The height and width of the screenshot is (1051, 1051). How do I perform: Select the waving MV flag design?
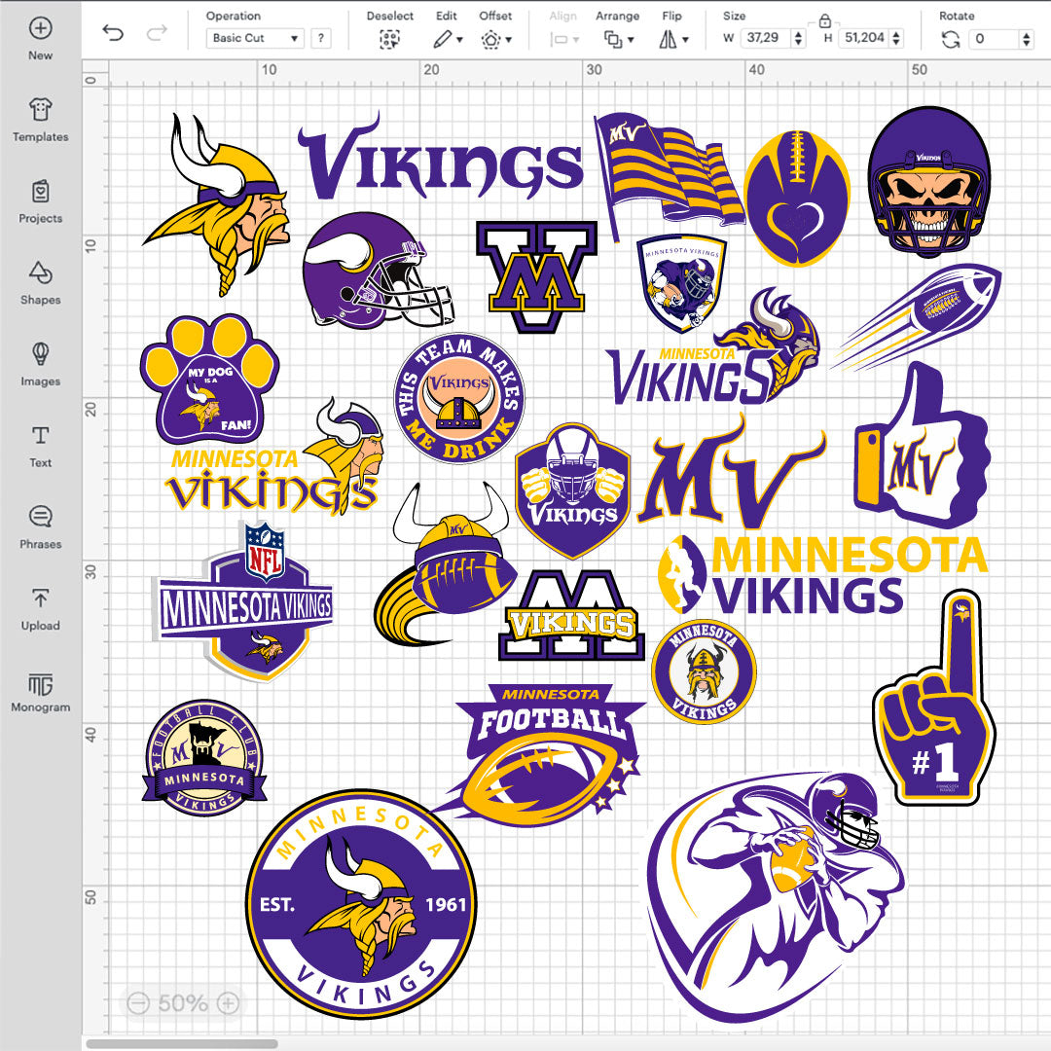coord(669,175)
